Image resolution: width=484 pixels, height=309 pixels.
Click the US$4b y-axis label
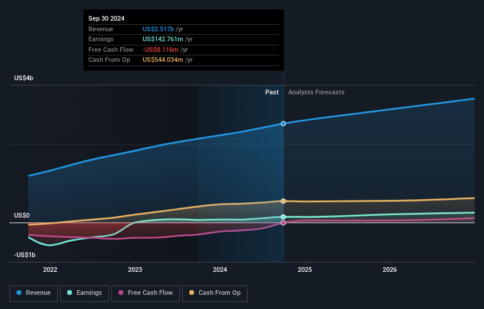pos(24,78)
